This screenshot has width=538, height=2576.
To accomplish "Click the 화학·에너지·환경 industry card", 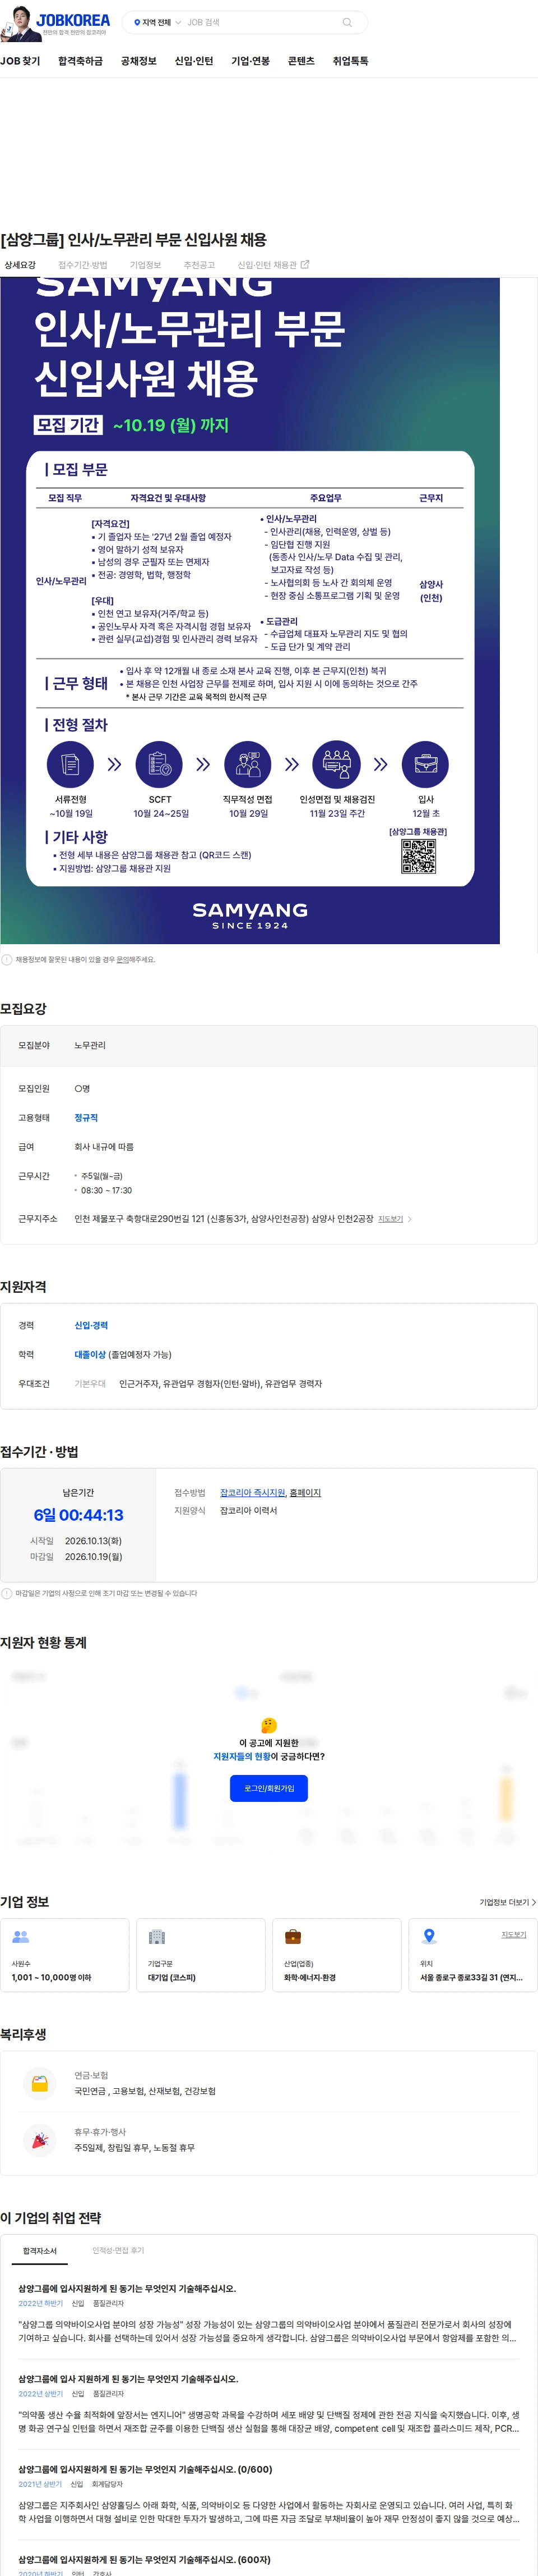I will pos(336,1955).
